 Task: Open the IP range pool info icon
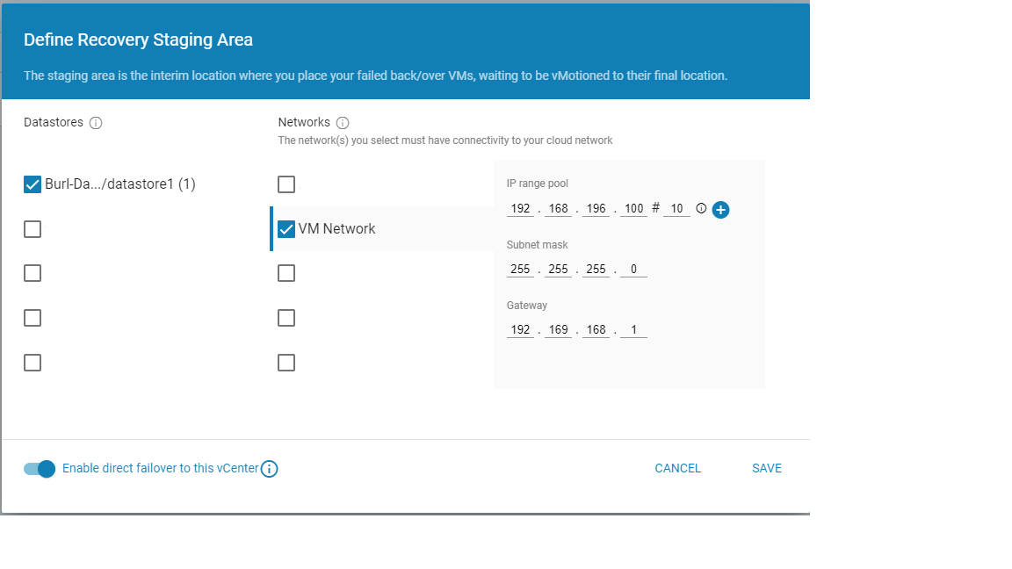pyautogui.click(x=700, y=209)
